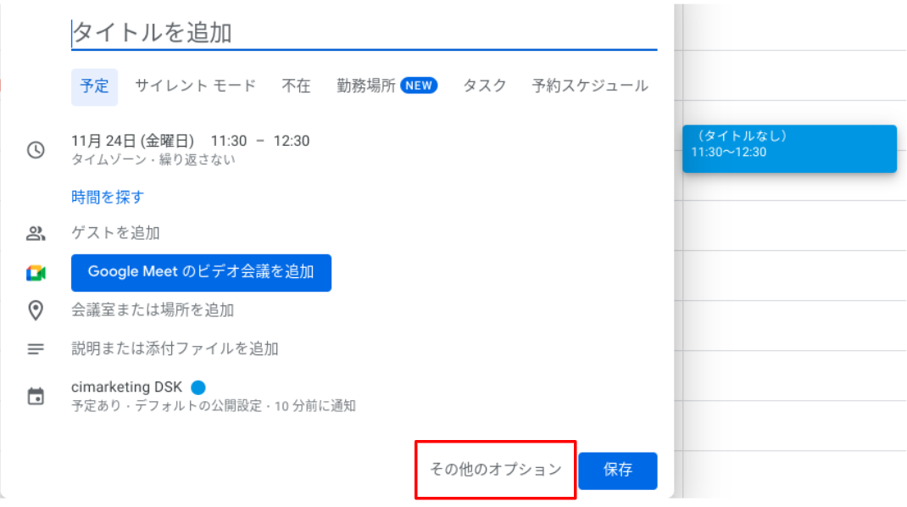Click 会議室または場所を追加

click(153, 310)
